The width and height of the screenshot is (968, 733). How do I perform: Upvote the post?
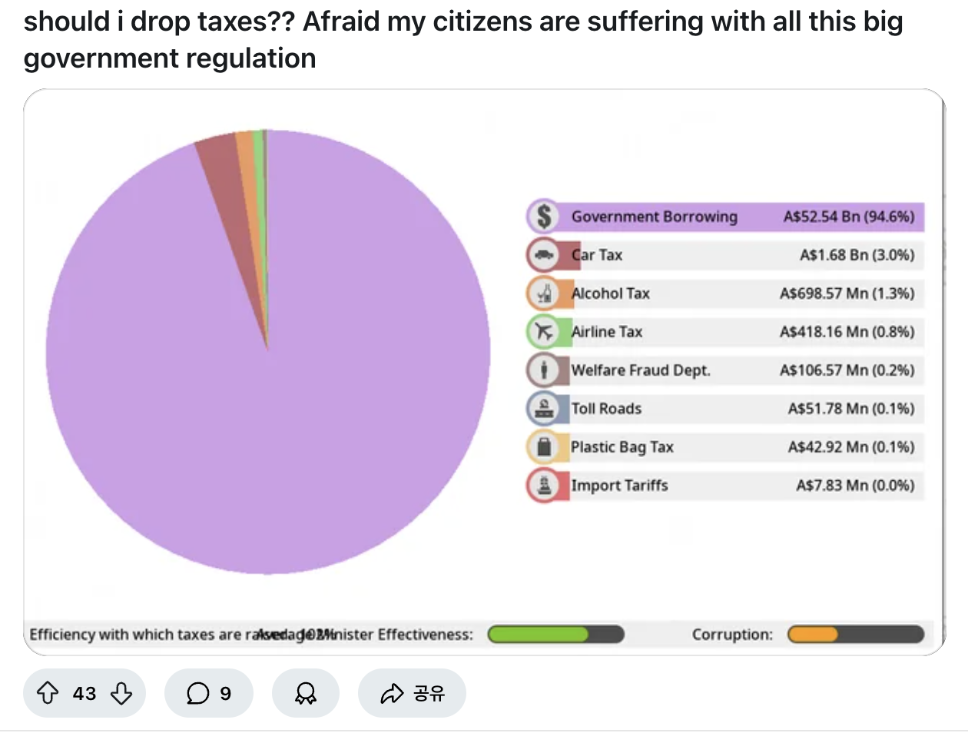pos(48,694)
